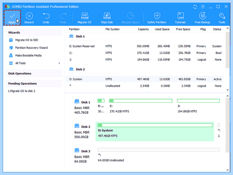
Task: Click disk map scrollbar up arrow
Action: click(x=228, y=96)
